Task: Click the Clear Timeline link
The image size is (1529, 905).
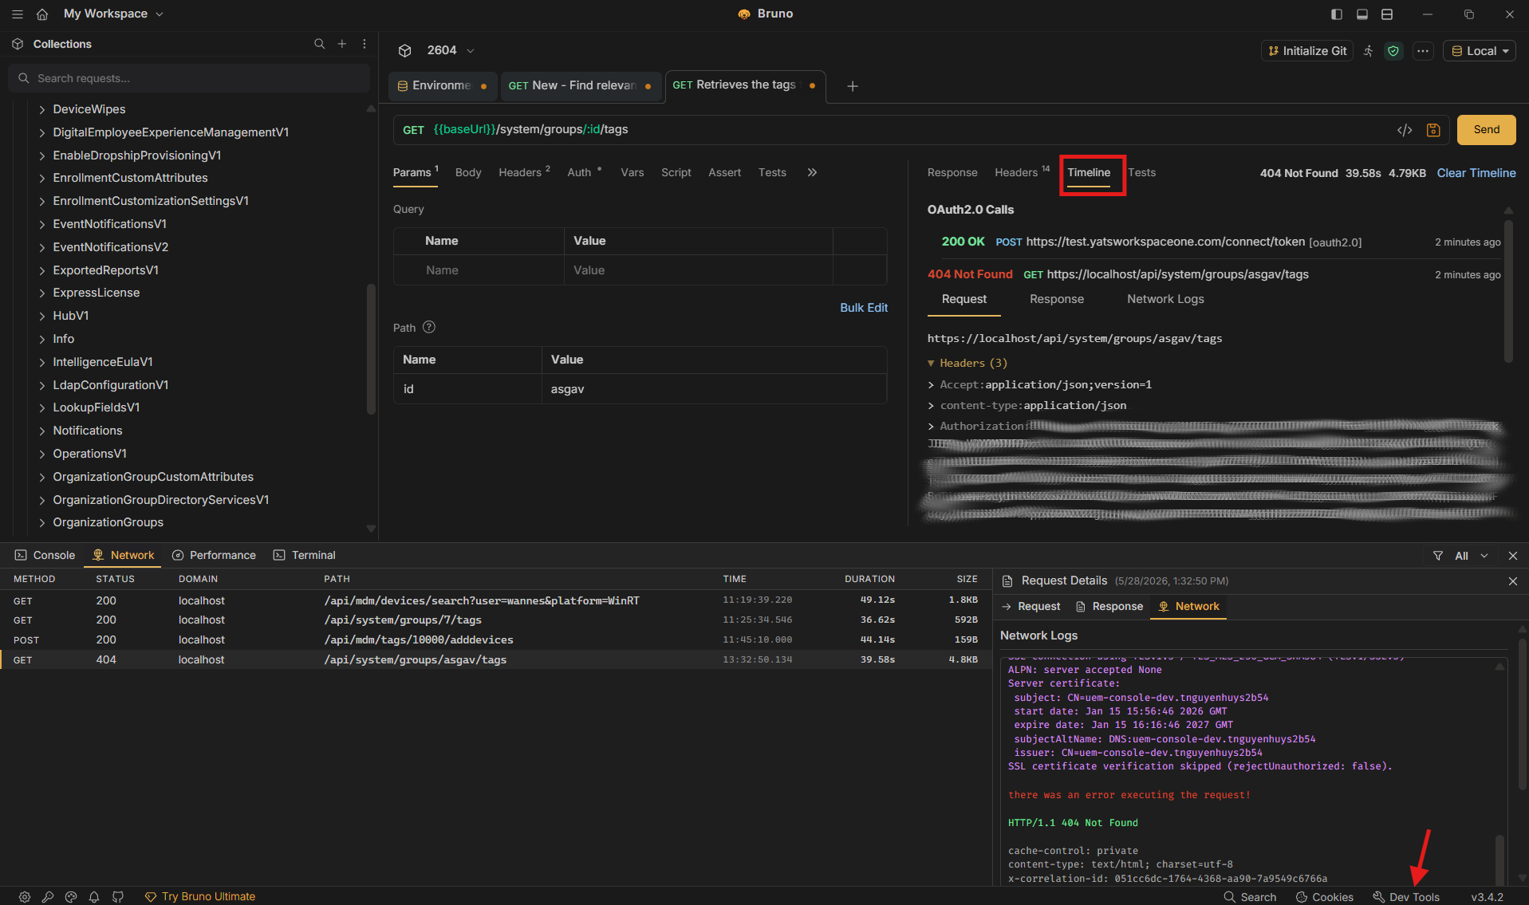Action: pyautogui.click(x=1476, y=173)
